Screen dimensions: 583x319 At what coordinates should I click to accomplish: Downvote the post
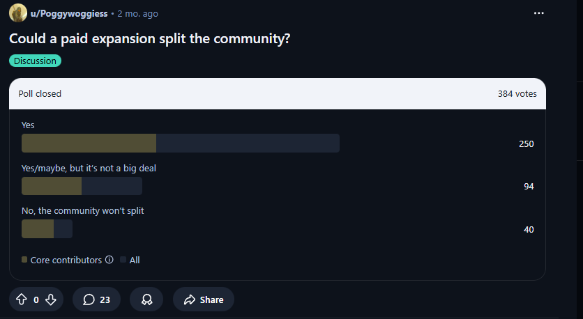51,299
